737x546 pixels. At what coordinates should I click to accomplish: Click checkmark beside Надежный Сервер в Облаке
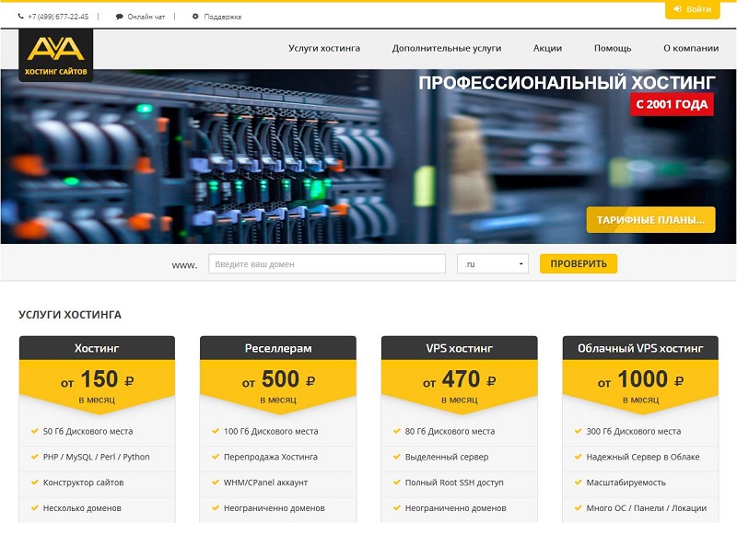coord(579,457)
